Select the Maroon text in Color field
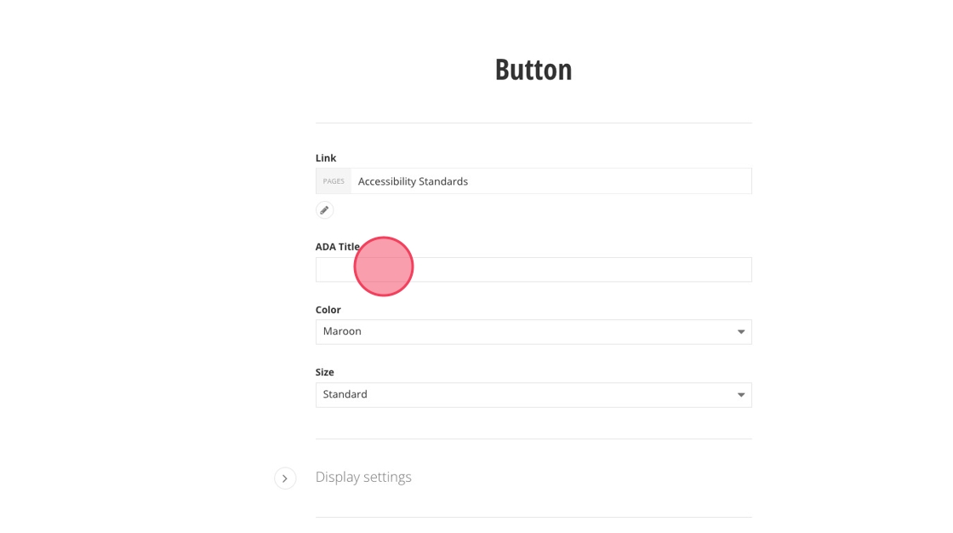Image resolution: width=953 pixels, height=533 pixels. (x=342, y=331)
